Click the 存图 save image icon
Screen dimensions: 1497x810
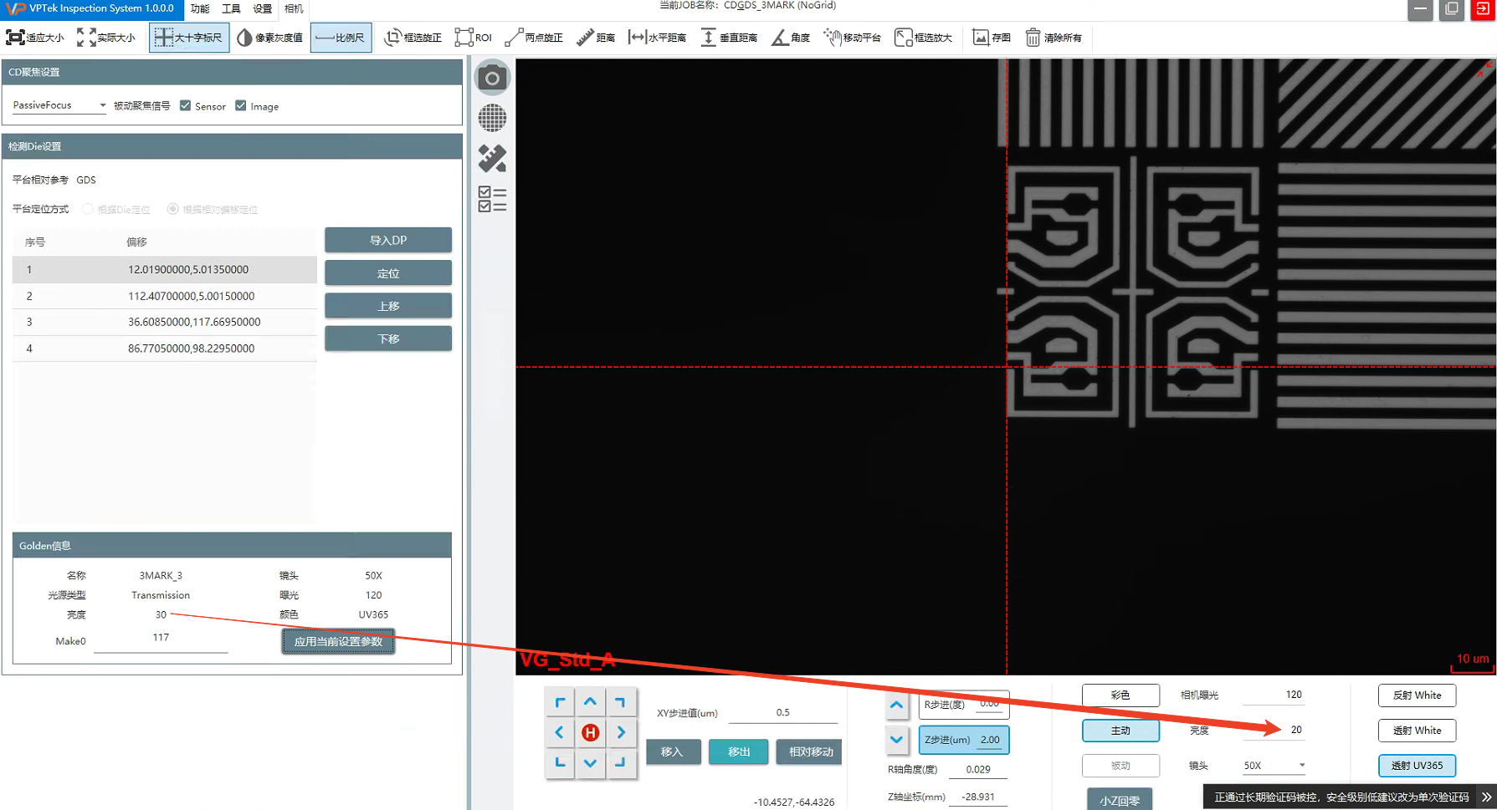pos(981,38)
